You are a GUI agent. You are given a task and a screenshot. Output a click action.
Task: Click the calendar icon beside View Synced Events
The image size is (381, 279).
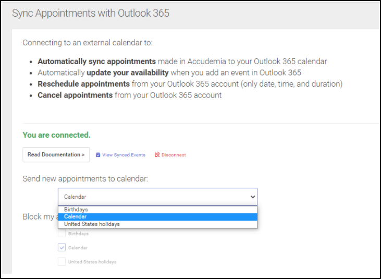(x=98, y=155)
